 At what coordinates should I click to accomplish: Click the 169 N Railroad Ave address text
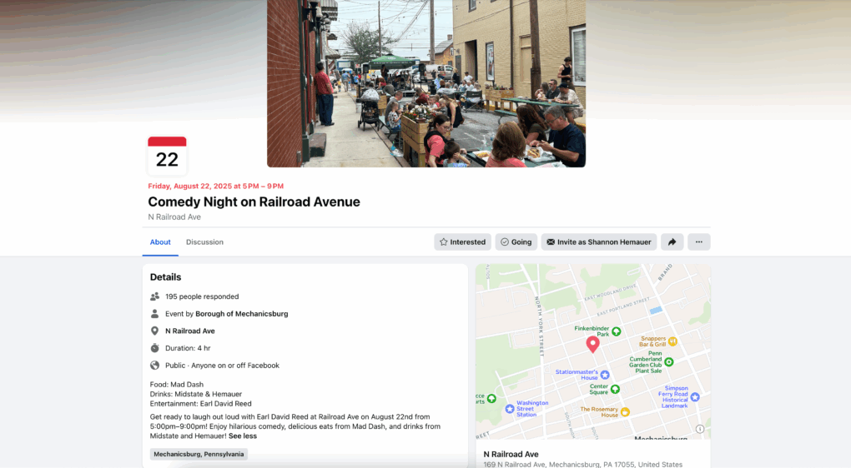coord(583,464)
